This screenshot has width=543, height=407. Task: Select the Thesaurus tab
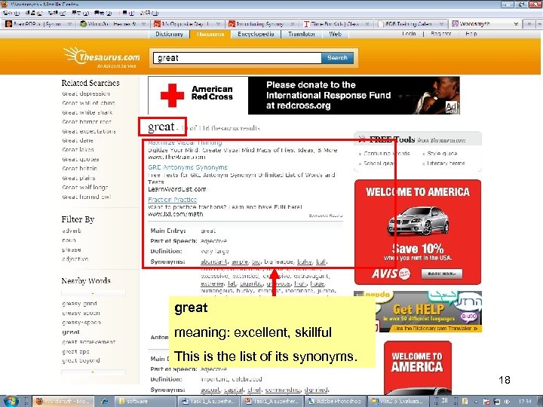(210, 34)
